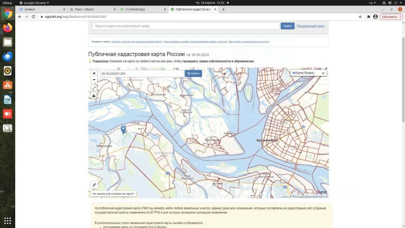Bookmark this page with the star icon
Viewport: 405px width, 228px height.
pos(360,17)
